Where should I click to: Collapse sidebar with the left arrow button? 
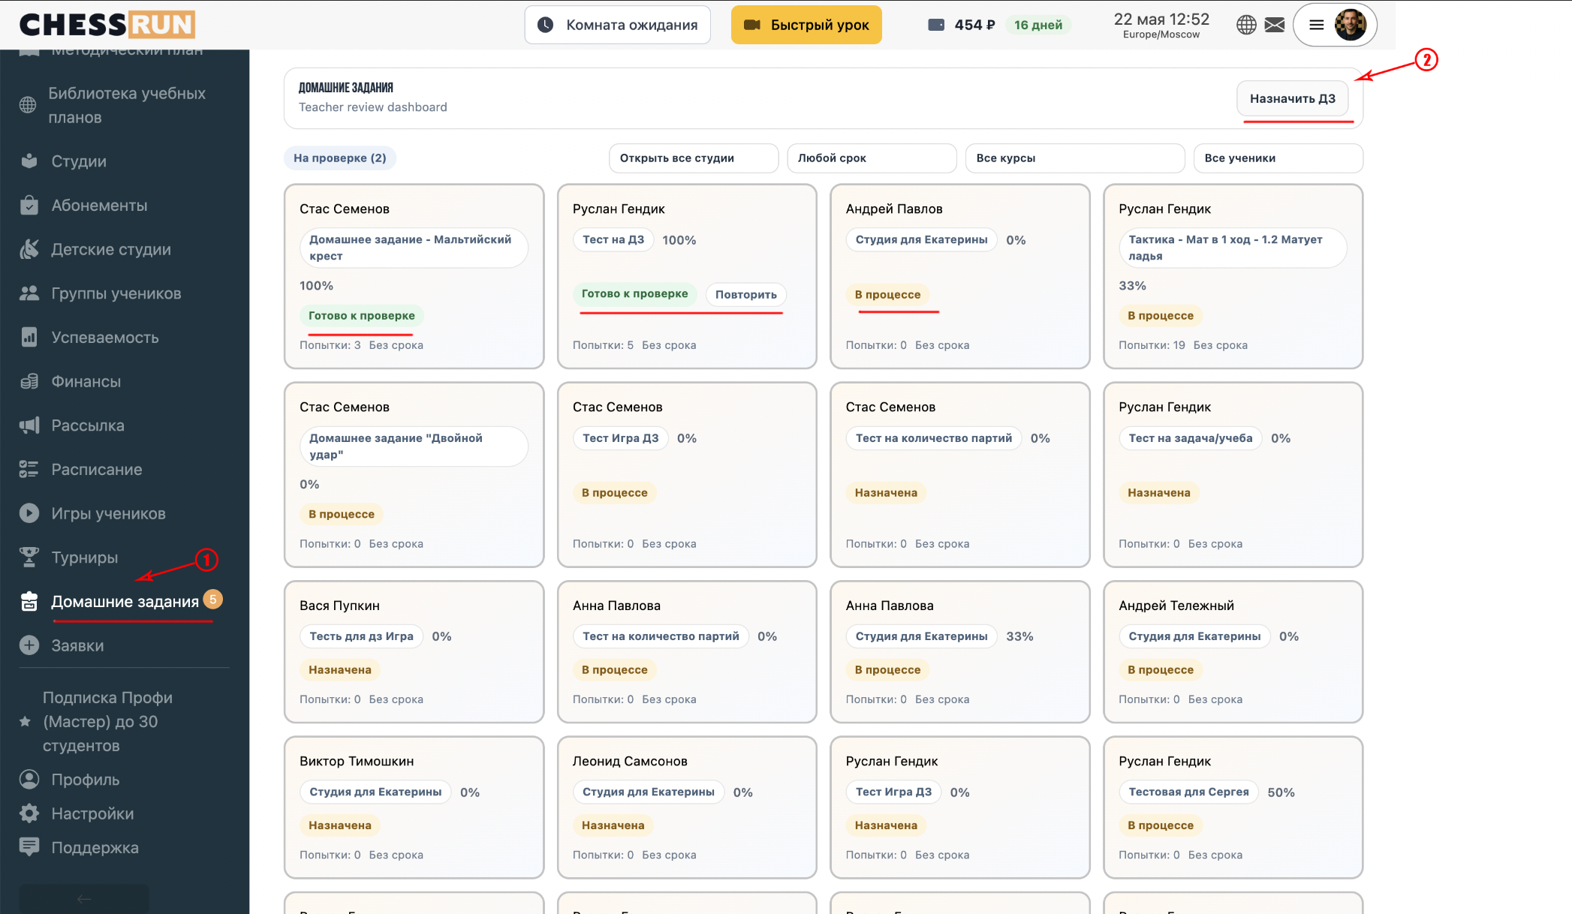coord(84,898)
